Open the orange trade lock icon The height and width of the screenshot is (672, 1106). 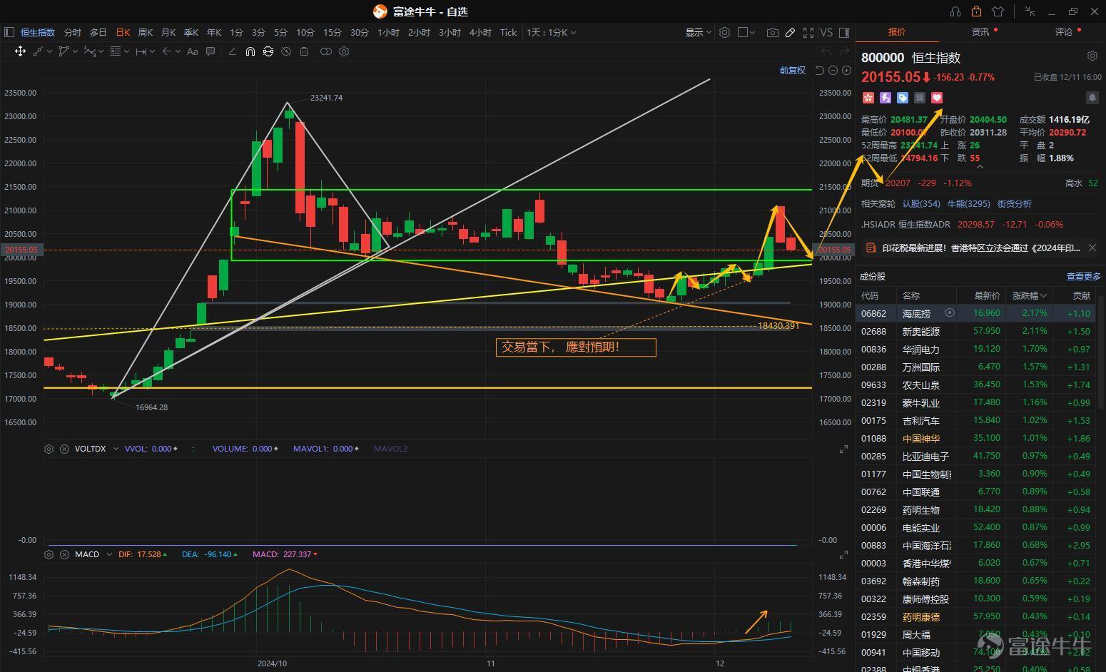coord(976,11)
